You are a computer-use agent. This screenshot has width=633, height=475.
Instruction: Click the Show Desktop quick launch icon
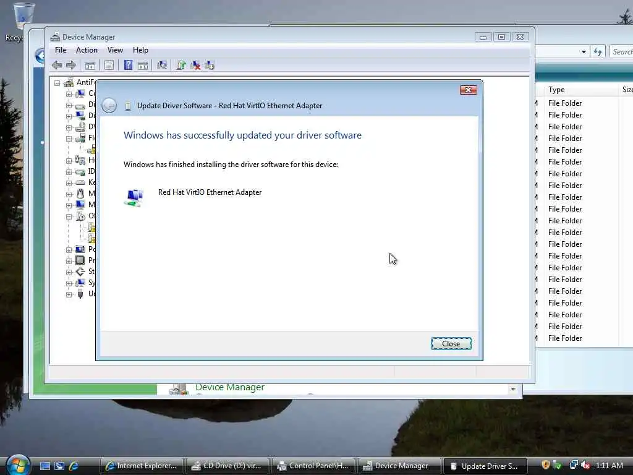click(x=45, y=466)
